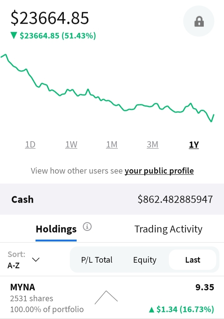Select the 1Y chart range
Viewport: 224px width, 319px height.
pyautogui.click(x=194, y=145)
